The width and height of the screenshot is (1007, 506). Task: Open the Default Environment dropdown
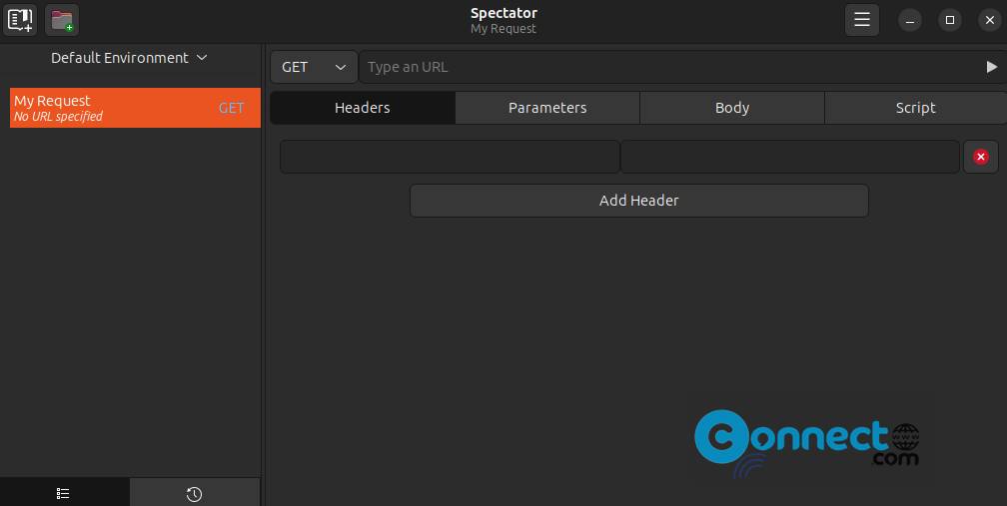(x=130, y=58)
